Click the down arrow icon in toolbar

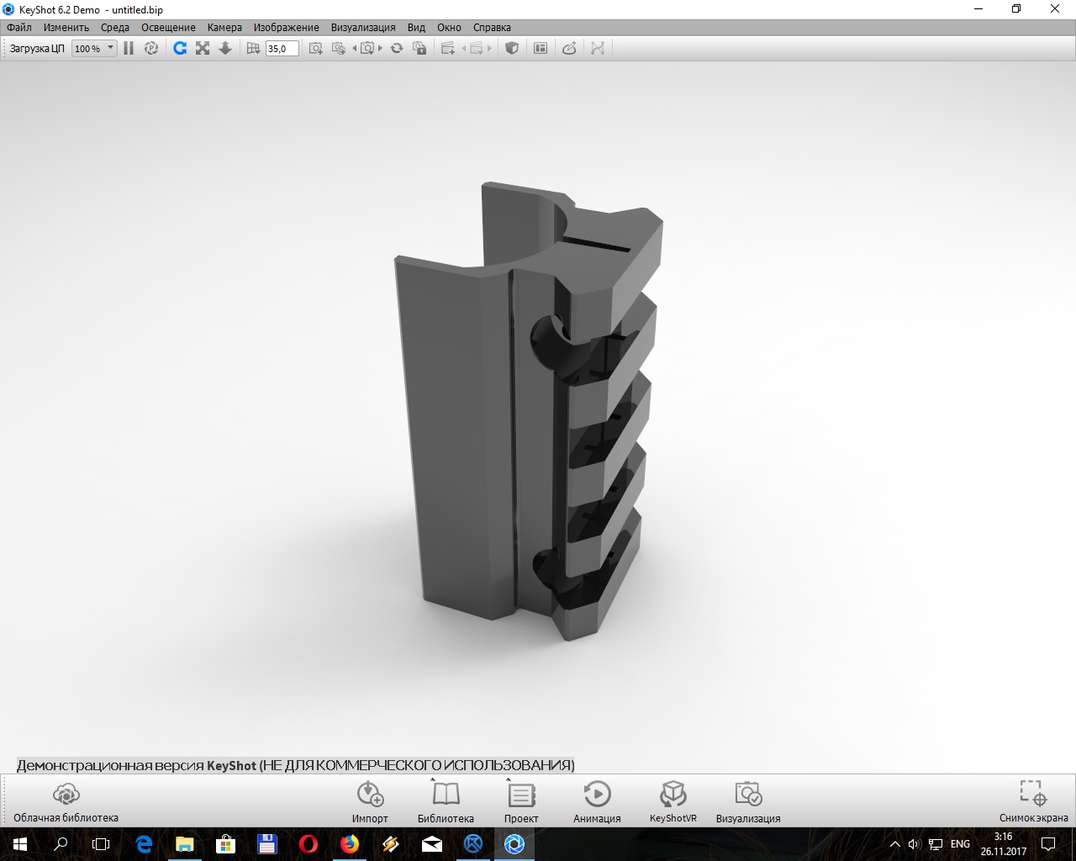[x=225, y=49]
